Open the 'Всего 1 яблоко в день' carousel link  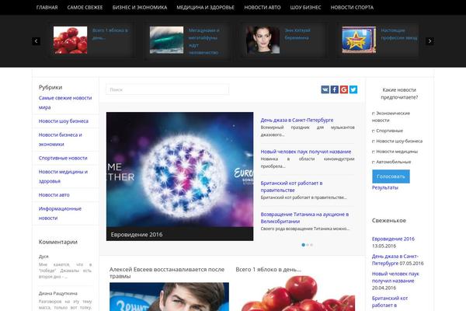click(110, 34)
